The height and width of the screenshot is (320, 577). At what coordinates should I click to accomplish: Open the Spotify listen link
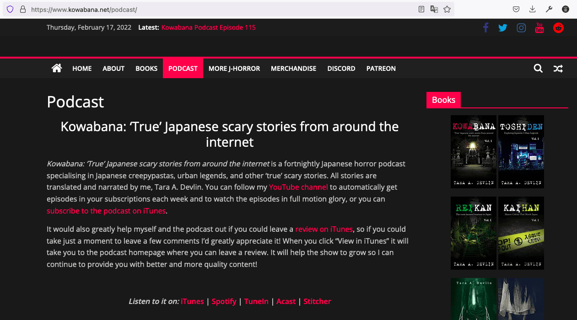coord(224,301)
